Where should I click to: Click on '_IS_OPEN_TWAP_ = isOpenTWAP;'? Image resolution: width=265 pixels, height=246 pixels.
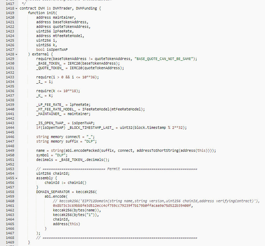click(66, 123)
